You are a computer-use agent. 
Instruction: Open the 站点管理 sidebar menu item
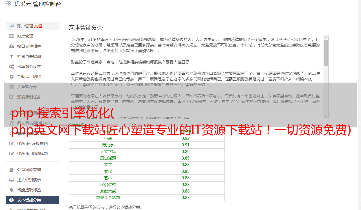coord(32,36)
